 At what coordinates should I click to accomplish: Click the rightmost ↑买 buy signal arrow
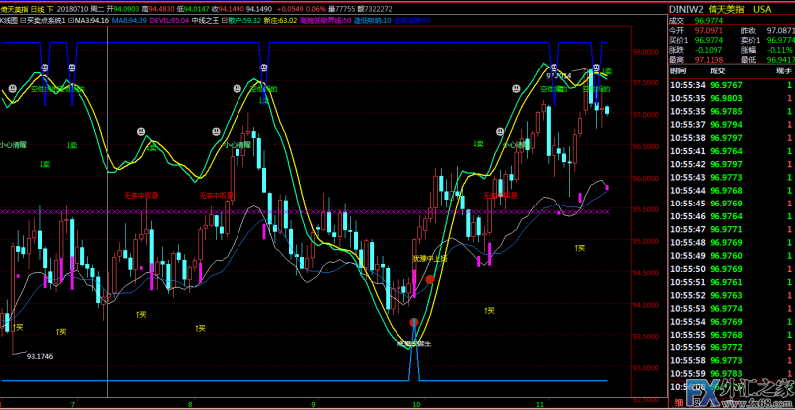coord(579,247)
